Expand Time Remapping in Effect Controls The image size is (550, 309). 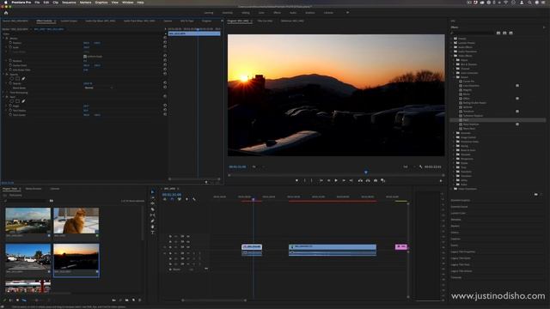pos(3,93)
